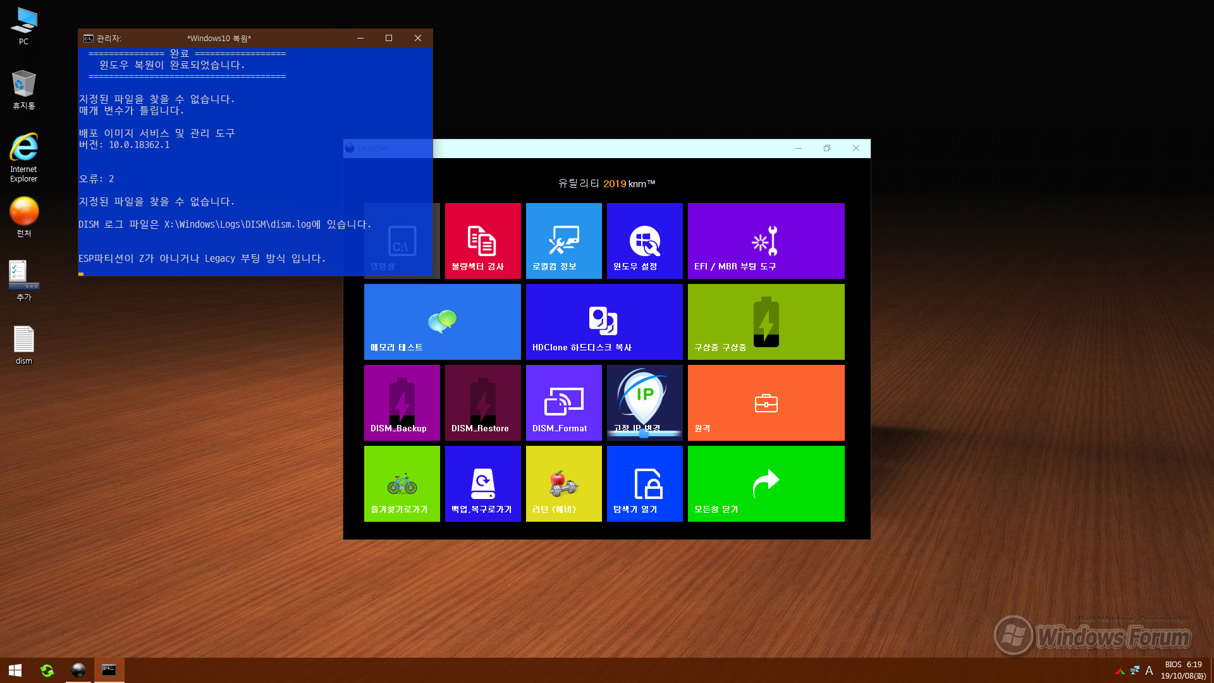Select the Internet Explorer desktop icon
1214x683 pixels.
tap(23, 157)
